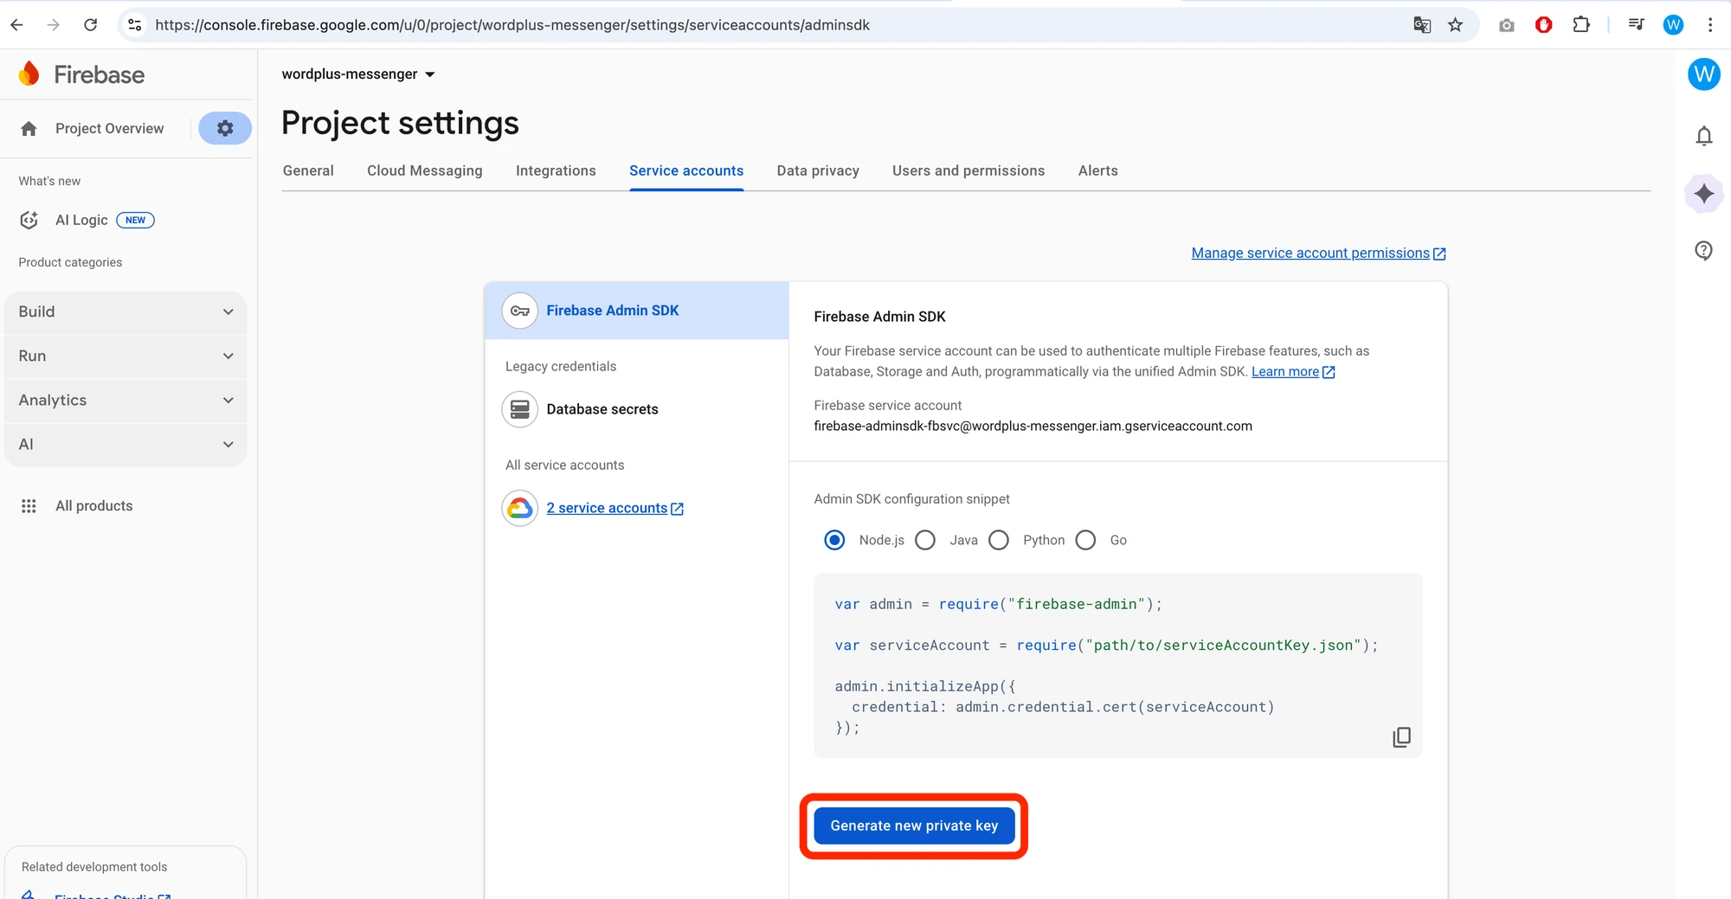Click the Project Overview home icon
The image size is (1731, 899).
pyautogui.click(x=29, y=128)
